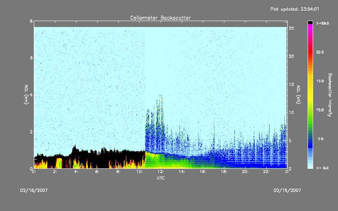Click the right 'AGL (kft)' axis label
The height and width of the screenshot is (211, 338).
[298, 95]
